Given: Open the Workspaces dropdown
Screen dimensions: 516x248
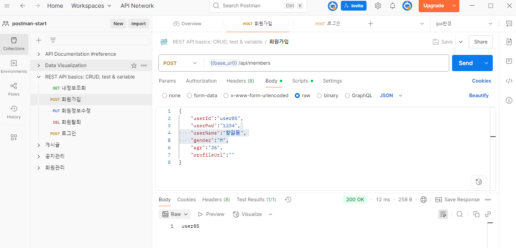Looking at the screenshot, I should (x=91, y=6).
